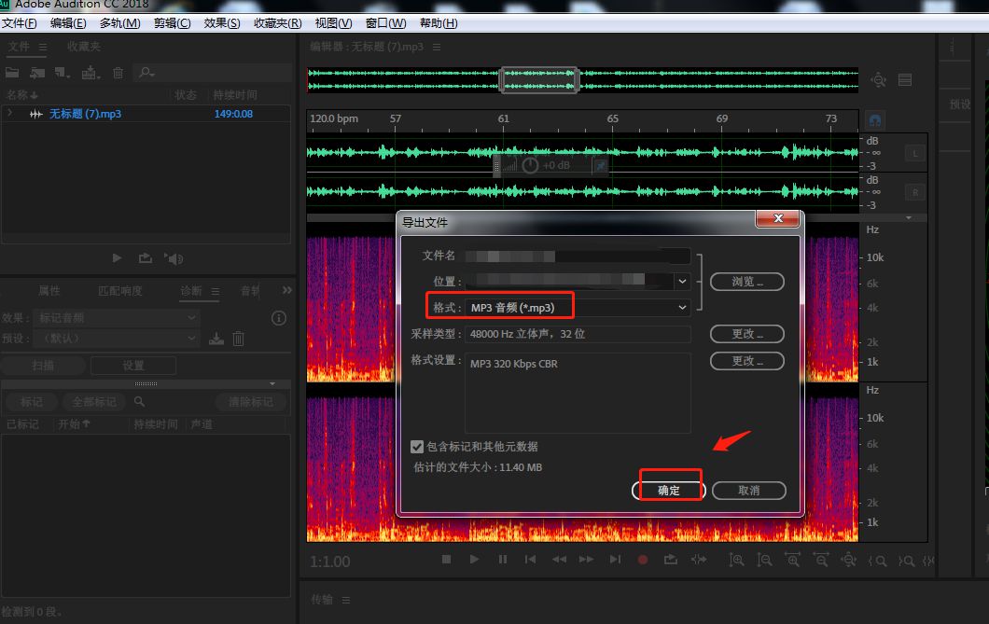The height and width of the screenshot is (624, 989).
Task: Move playhead to previous with transport button
Action: click(x=531, y=559)
